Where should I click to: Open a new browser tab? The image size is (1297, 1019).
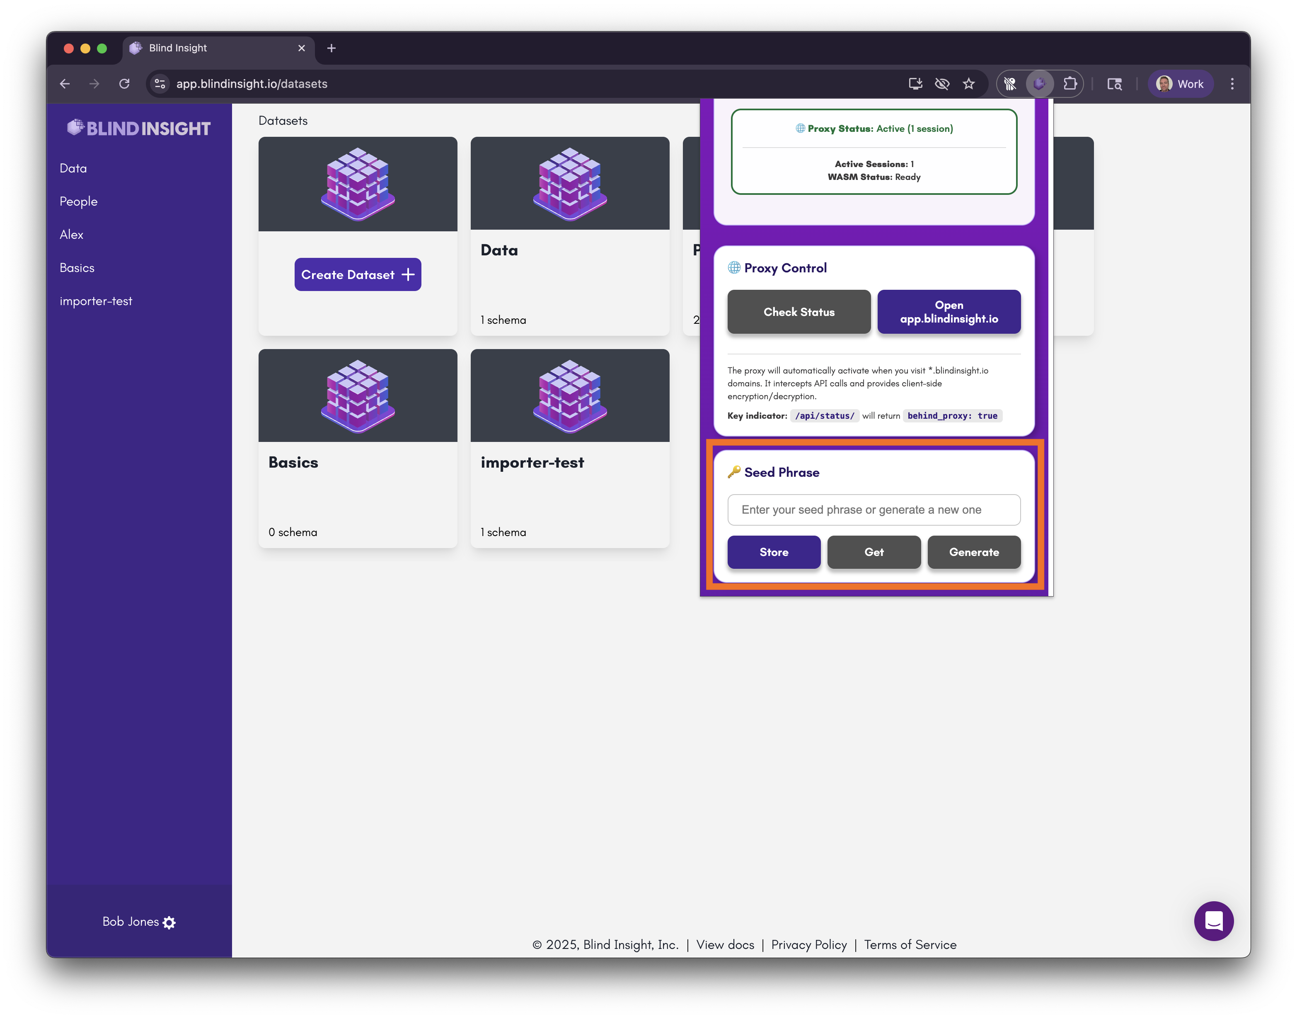click(332, 49)
